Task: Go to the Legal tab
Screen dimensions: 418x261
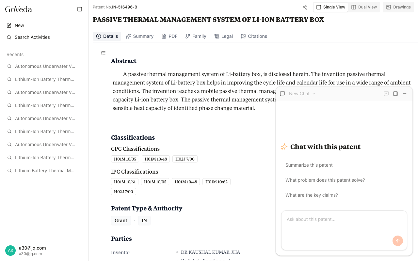Action: (x=223, y=36)
